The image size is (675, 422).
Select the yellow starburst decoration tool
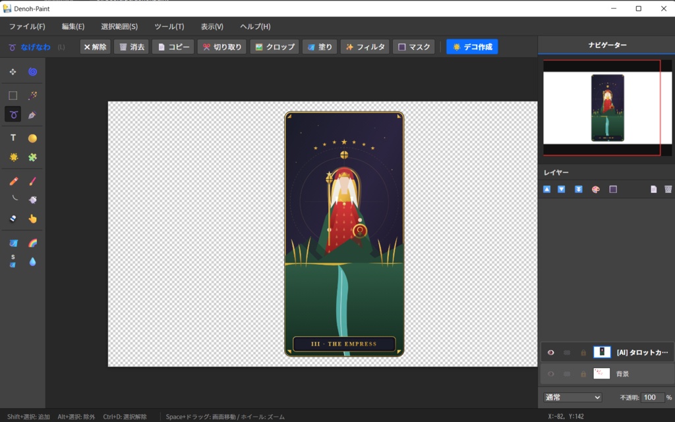pyautogui.click(x=13, y=157)
